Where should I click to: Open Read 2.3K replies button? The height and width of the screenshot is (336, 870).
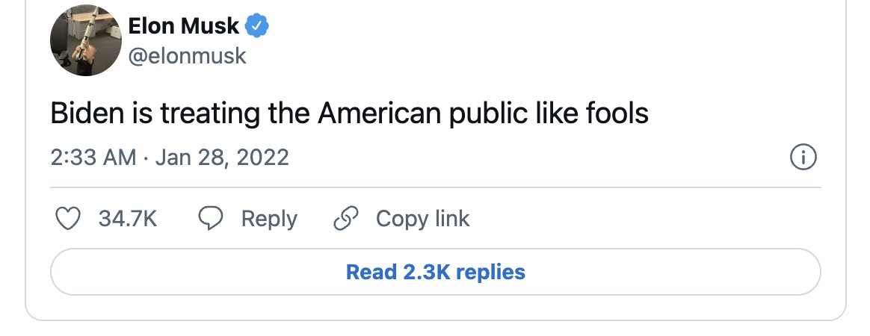[435, 272]
